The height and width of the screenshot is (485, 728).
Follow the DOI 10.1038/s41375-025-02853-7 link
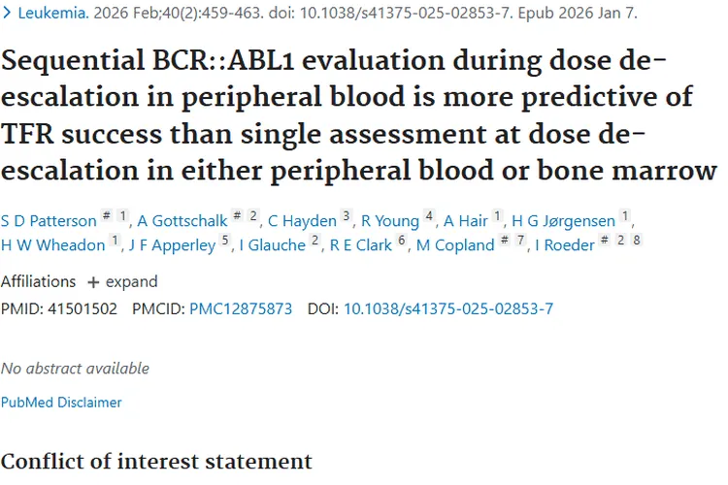tap(448, 309)
